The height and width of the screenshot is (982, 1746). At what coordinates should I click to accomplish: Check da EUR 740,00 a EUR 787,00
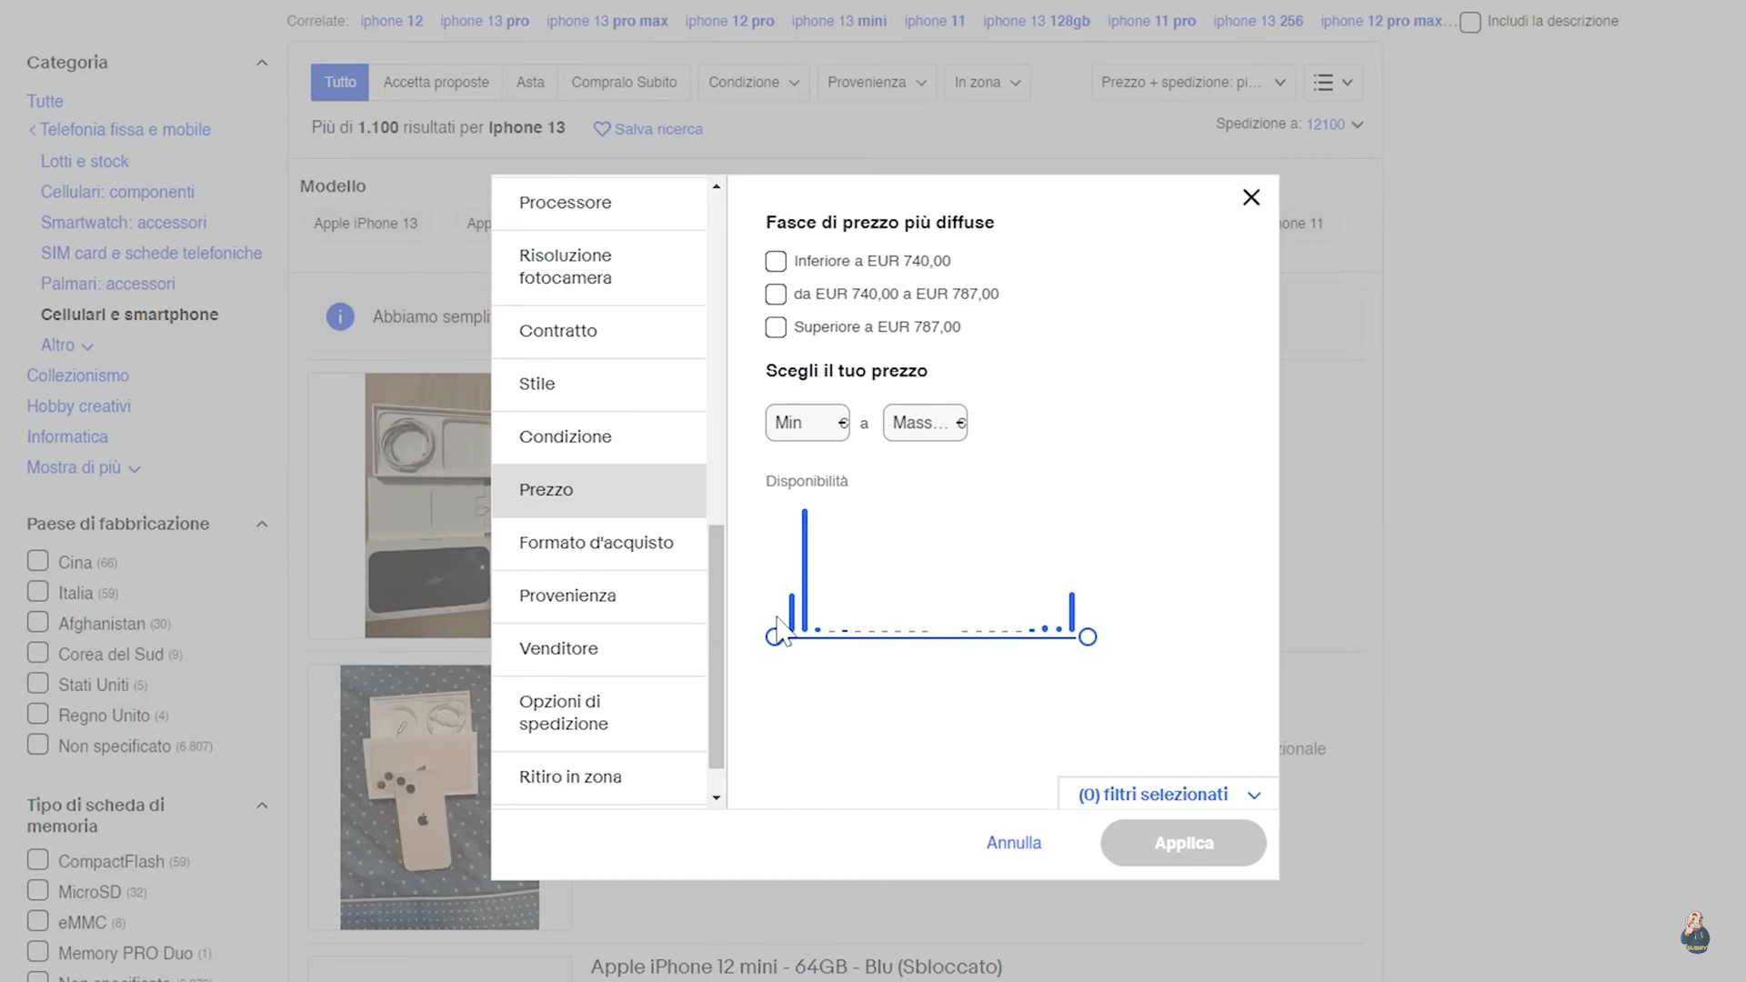pos(776,295)
